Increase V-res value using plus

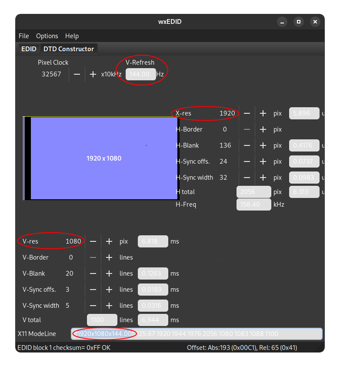point(109,241)
